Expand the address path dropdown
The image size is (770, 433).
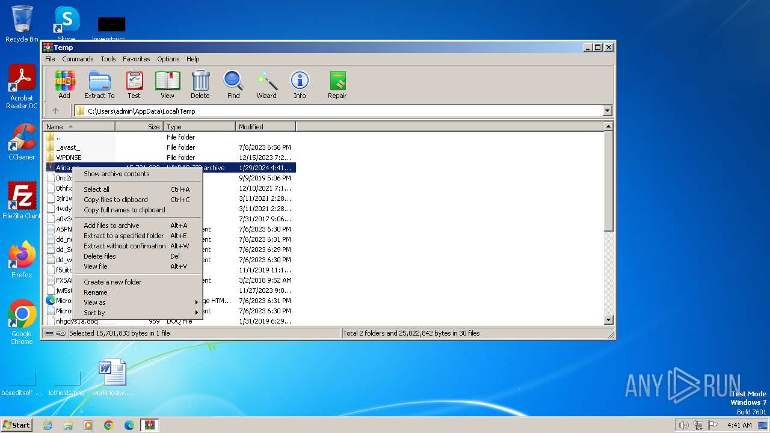pos(607,111)
